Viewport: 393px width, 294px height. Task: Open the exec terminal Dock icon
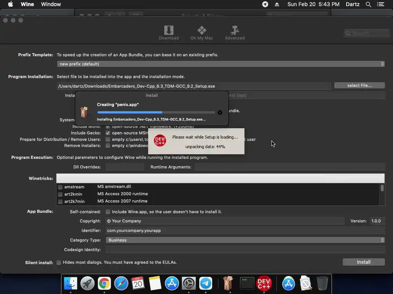click(x=247, y=283)
